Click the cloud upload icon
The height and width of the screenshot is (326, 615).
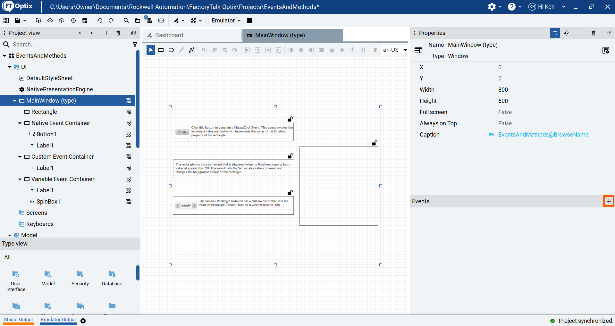pyautogui.click(x=50, y=21)
